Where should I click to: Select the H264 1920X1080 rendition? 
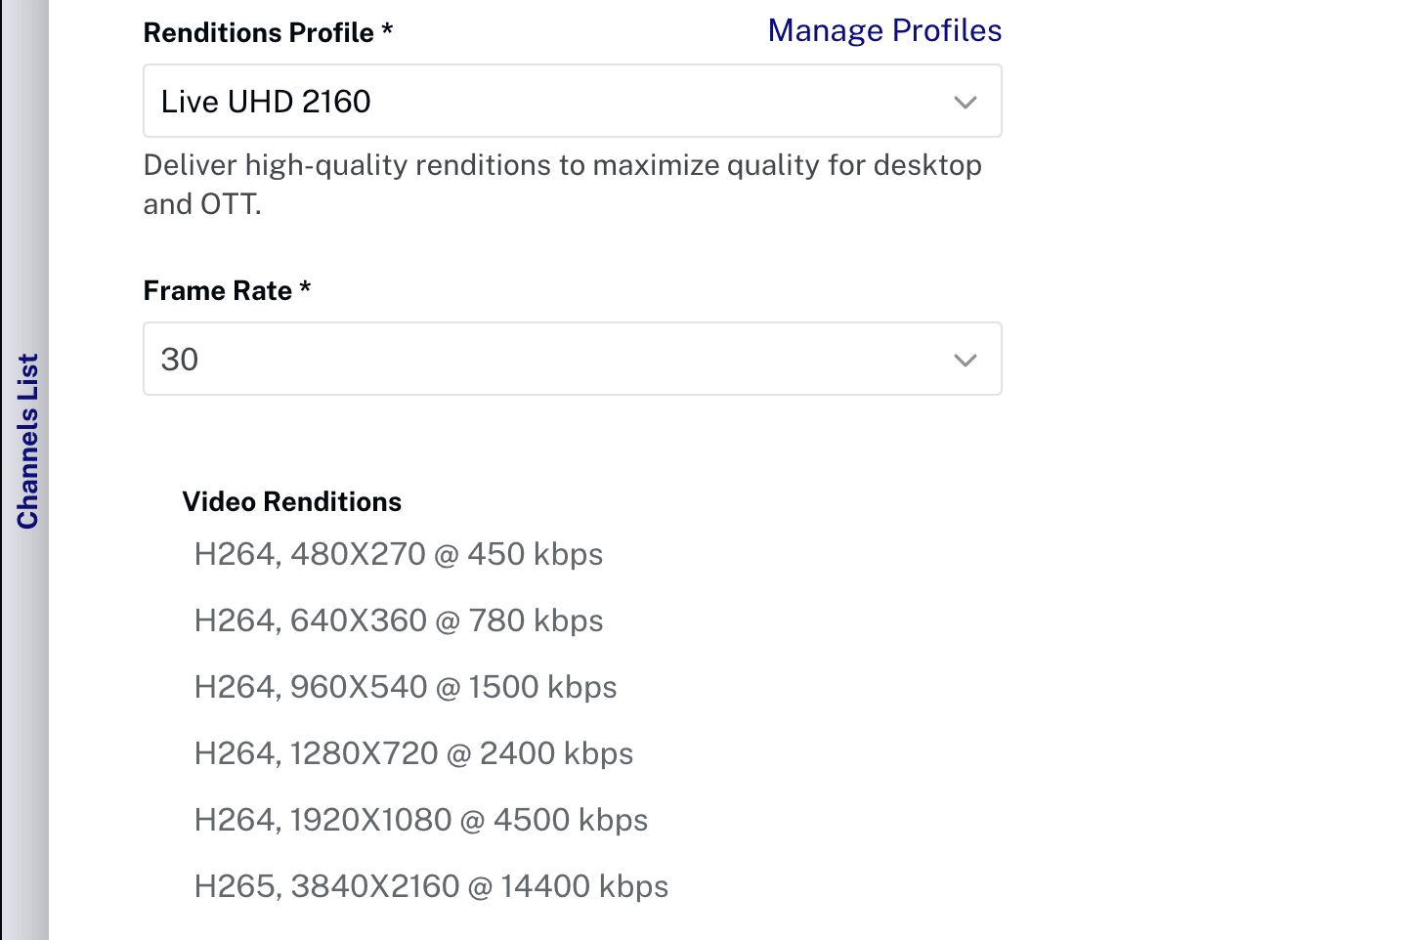tap(420, 819)
